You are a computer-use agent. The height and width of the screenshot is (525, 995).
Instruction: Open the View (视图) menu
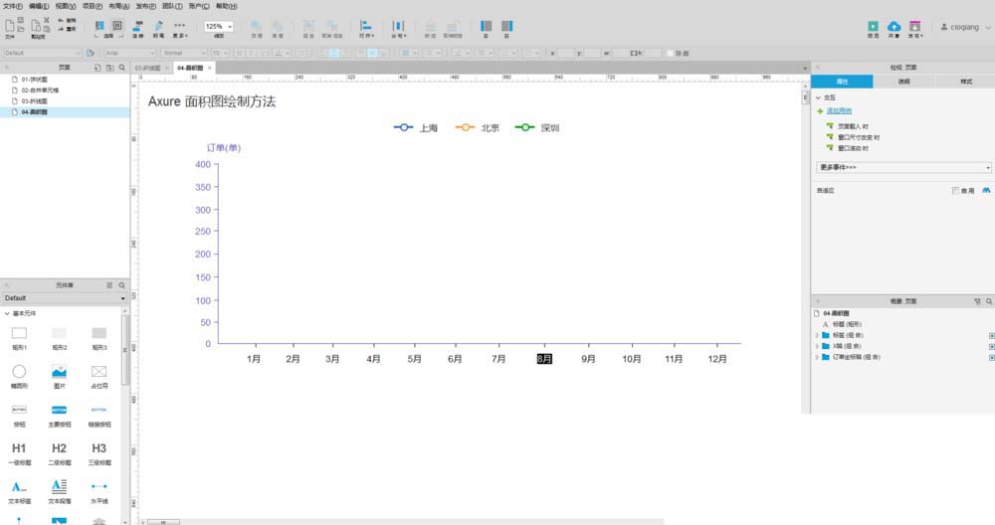[66, 6]
